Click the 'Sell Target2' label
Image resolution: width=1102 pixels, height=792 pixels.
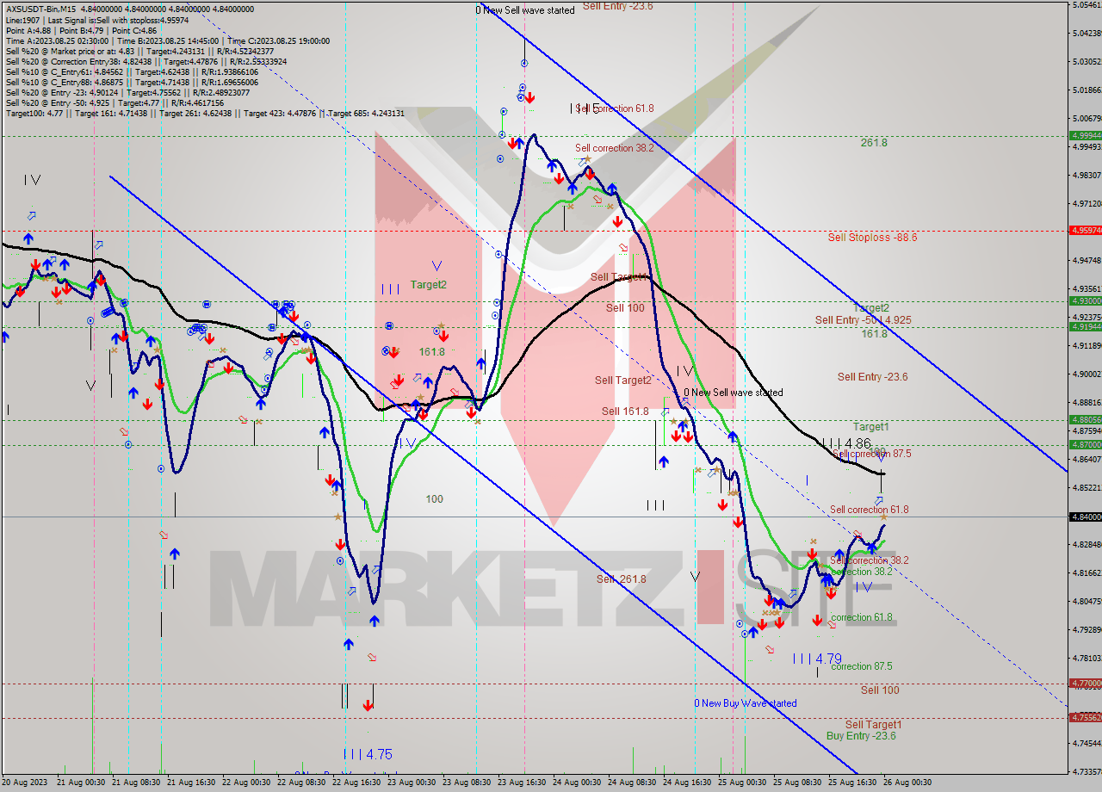622,380
